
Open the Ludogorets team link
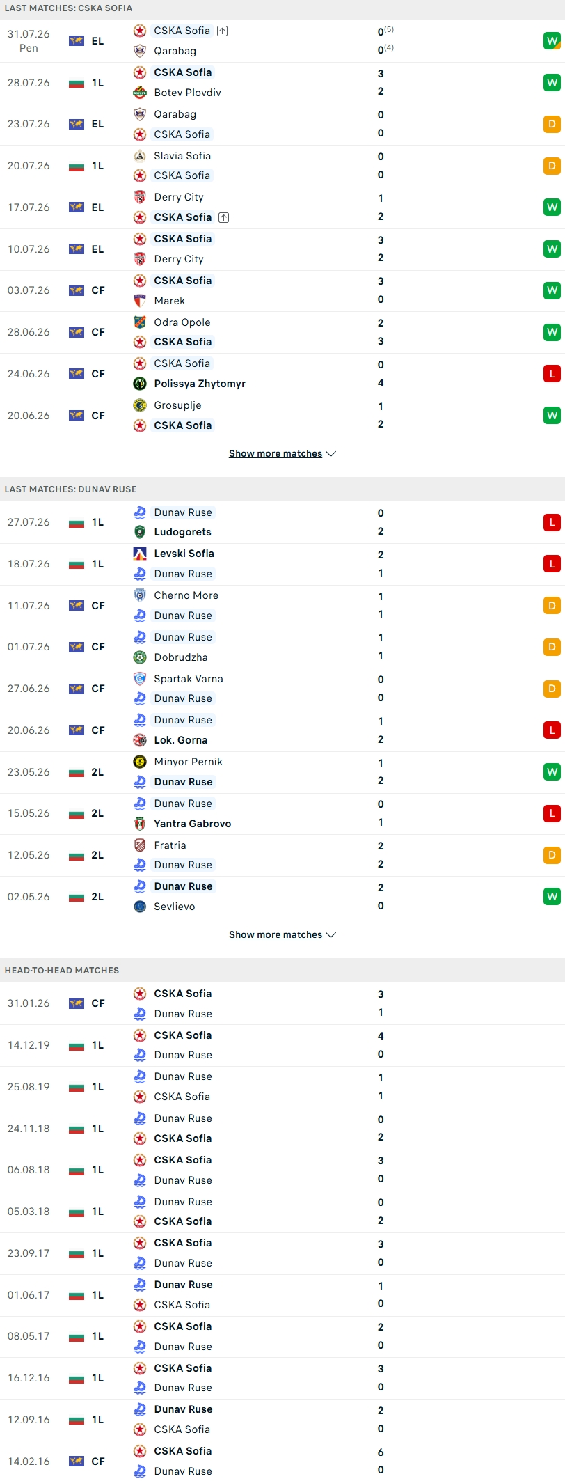(182, 532)
